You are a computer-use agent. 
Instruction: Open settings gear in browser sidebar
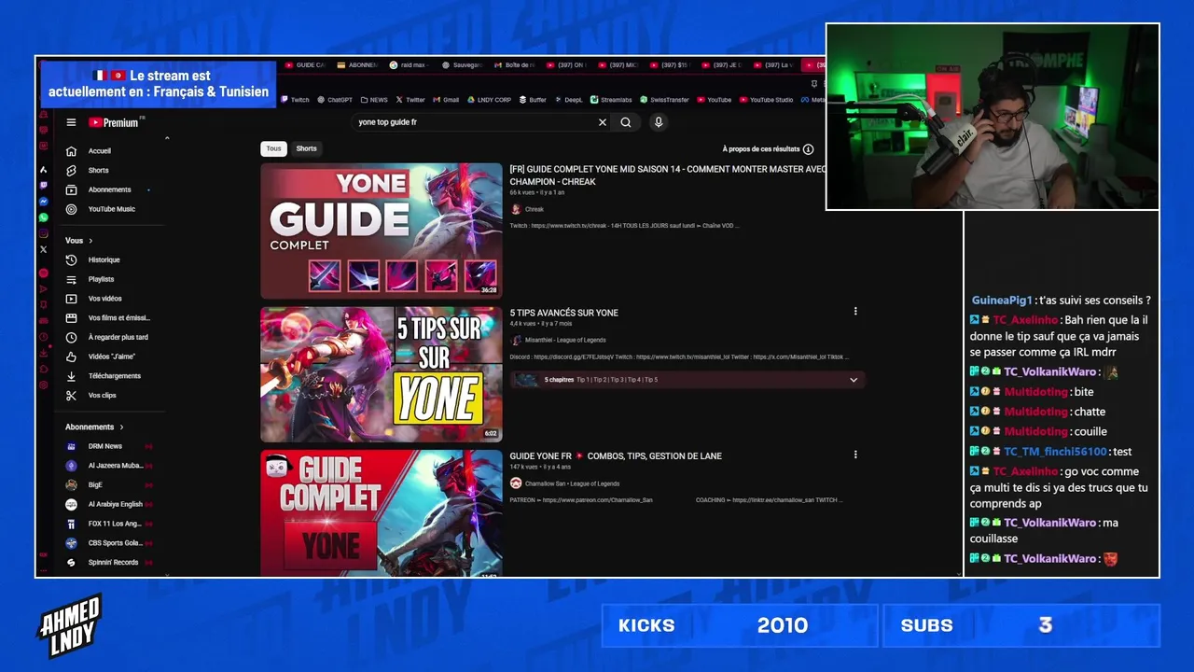tap(43, 385)
